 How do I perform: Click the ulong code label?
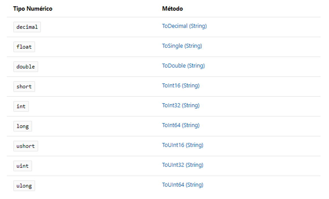24,186
